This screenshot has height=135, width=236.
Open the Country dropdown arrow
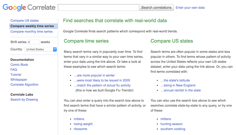(x=55, y=49)
